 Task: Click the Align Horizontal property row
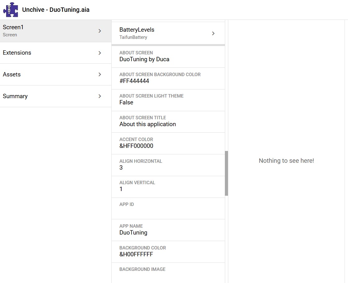[x=168, y=165]
